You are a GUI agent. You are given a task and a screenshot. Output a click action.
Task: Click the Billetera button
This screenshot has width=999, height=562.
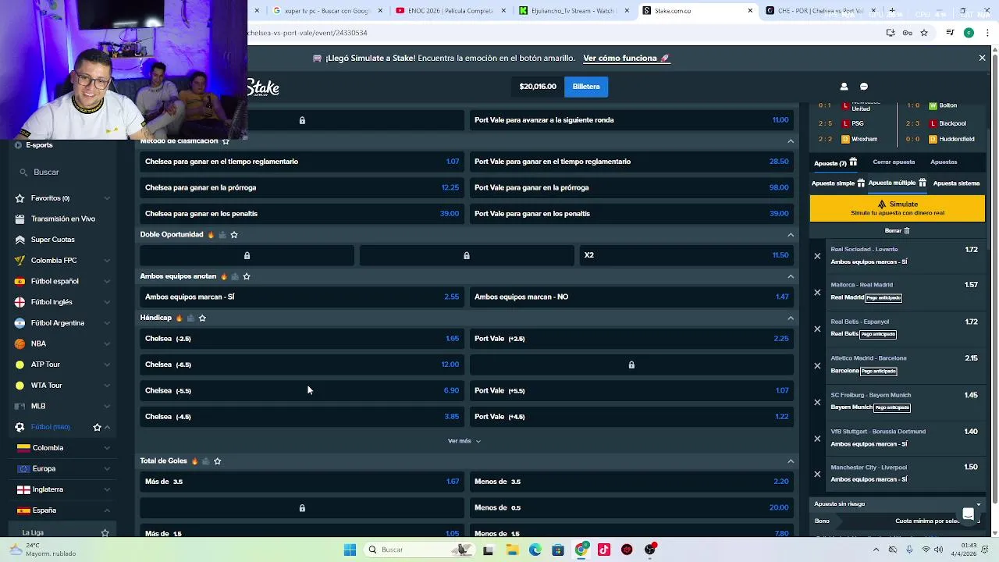[x=586, y=87]
